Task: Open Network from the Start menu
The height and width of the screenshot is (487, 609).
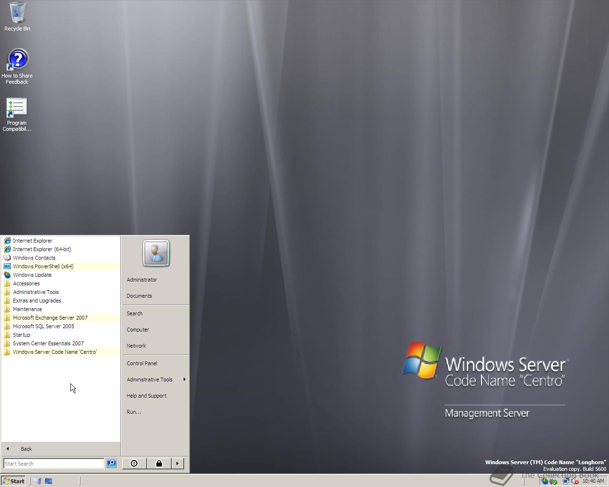Action: tap(156, 346)
